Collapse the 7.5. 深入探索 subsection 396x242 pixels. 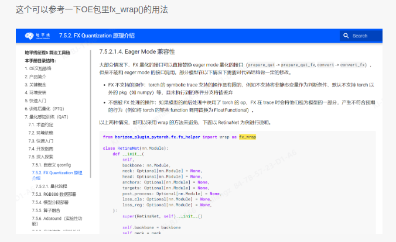pyautogui.click(x=41, y=157)
